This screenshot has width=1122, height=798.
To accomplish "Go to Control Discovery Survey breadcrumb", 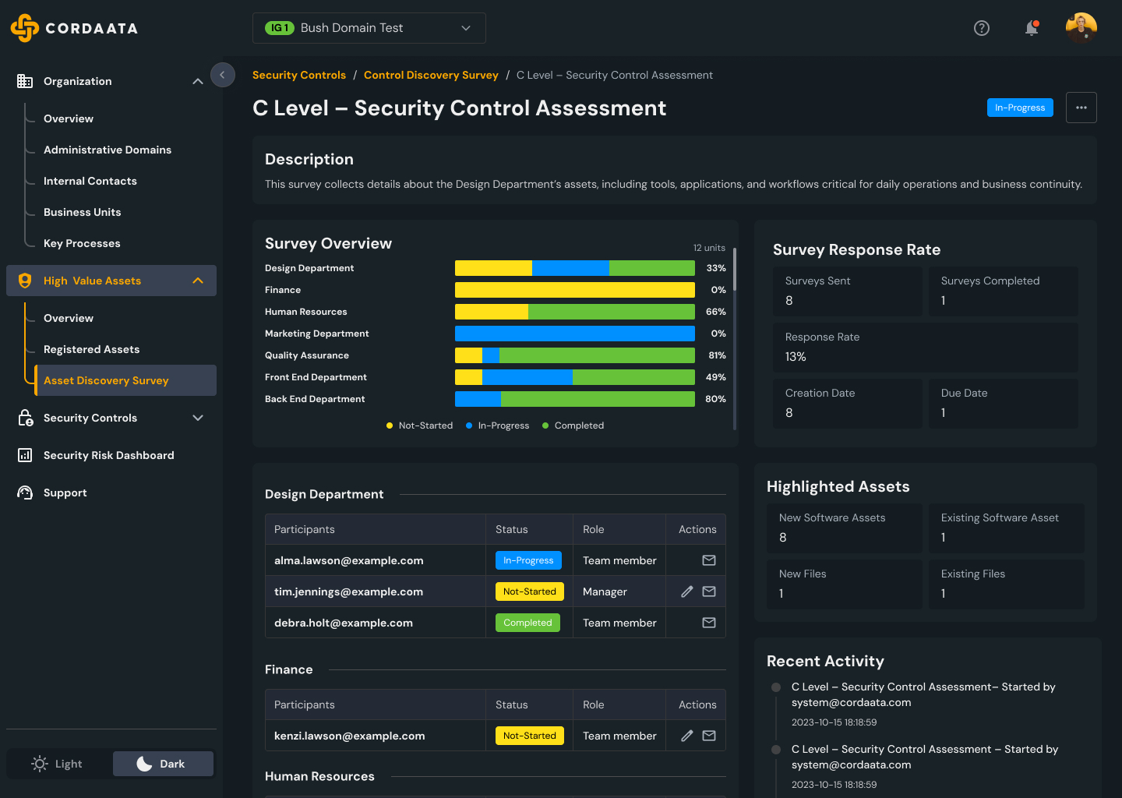I will 431,75.
